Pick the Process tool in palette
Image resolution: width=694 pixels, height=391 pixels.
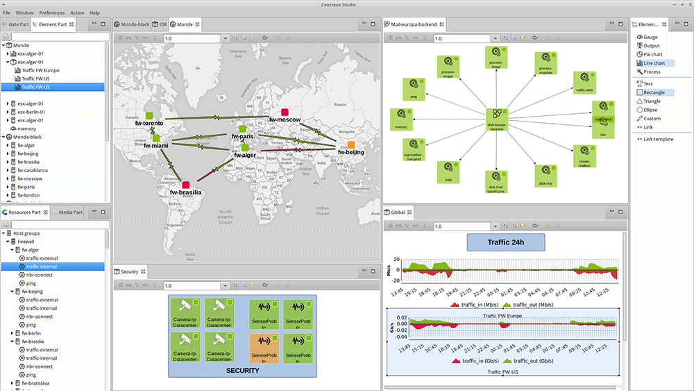click(x=648, y=72)
